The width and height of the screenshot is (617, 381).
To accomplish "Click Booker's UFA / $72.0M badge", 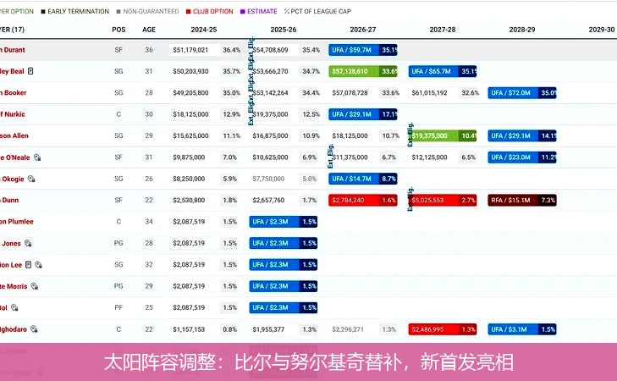I will 521,93.
